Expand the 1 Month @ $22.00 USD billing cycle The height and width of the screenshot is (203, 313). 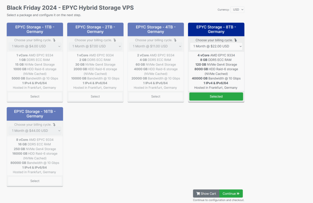click(216, 46)
